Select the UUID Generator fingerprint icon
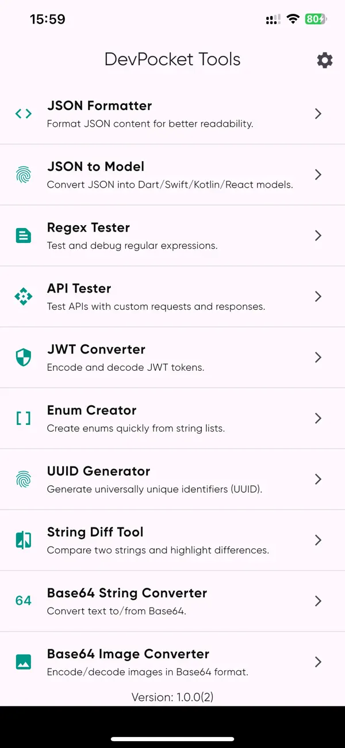 (23, 479)
